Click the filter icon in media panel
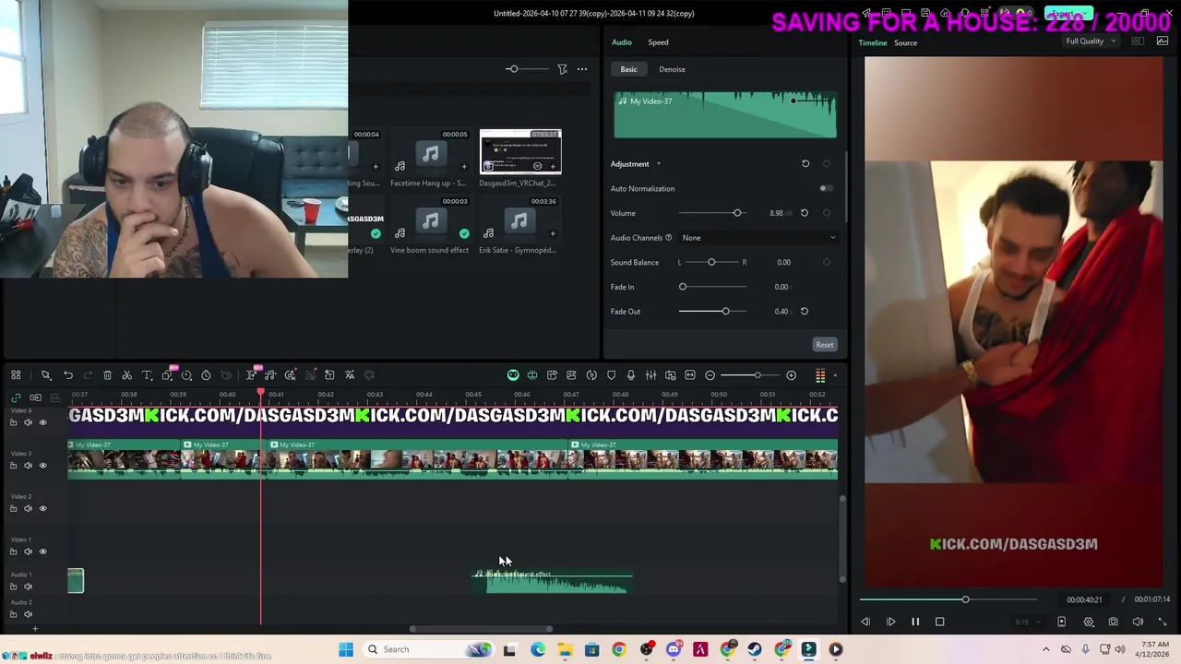 pyautogui.click(x=562, y=69)
